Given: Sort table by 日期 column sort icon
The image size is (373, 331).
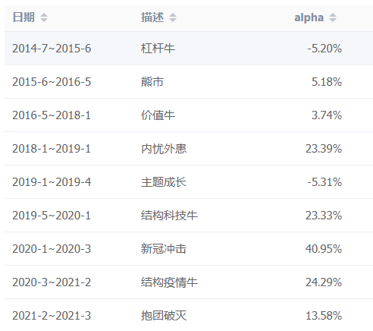Looking at the screenshot, I should tap(44, 17).
